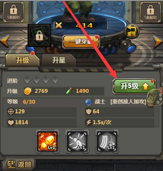Switch to next hero with right arrow

[x=158, y=42]
